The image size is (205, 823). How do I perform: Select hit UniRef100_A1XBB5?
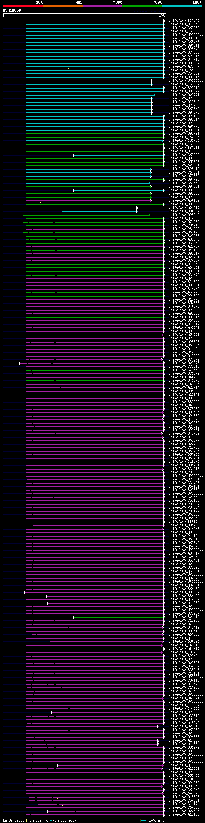point(184,741)
